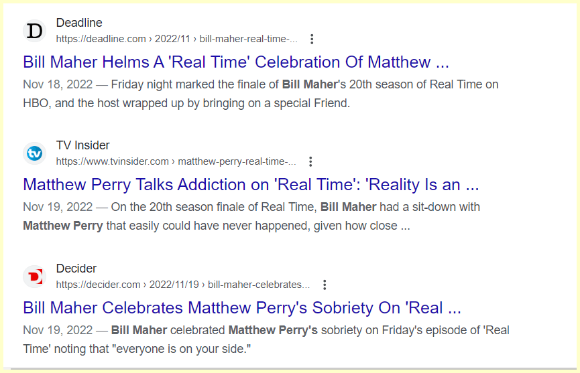Image resolution: width=580 pixels, height=373 pixels.
Task: Open three-dot menu for TV Insider result
Action: (x=310, y=161)
